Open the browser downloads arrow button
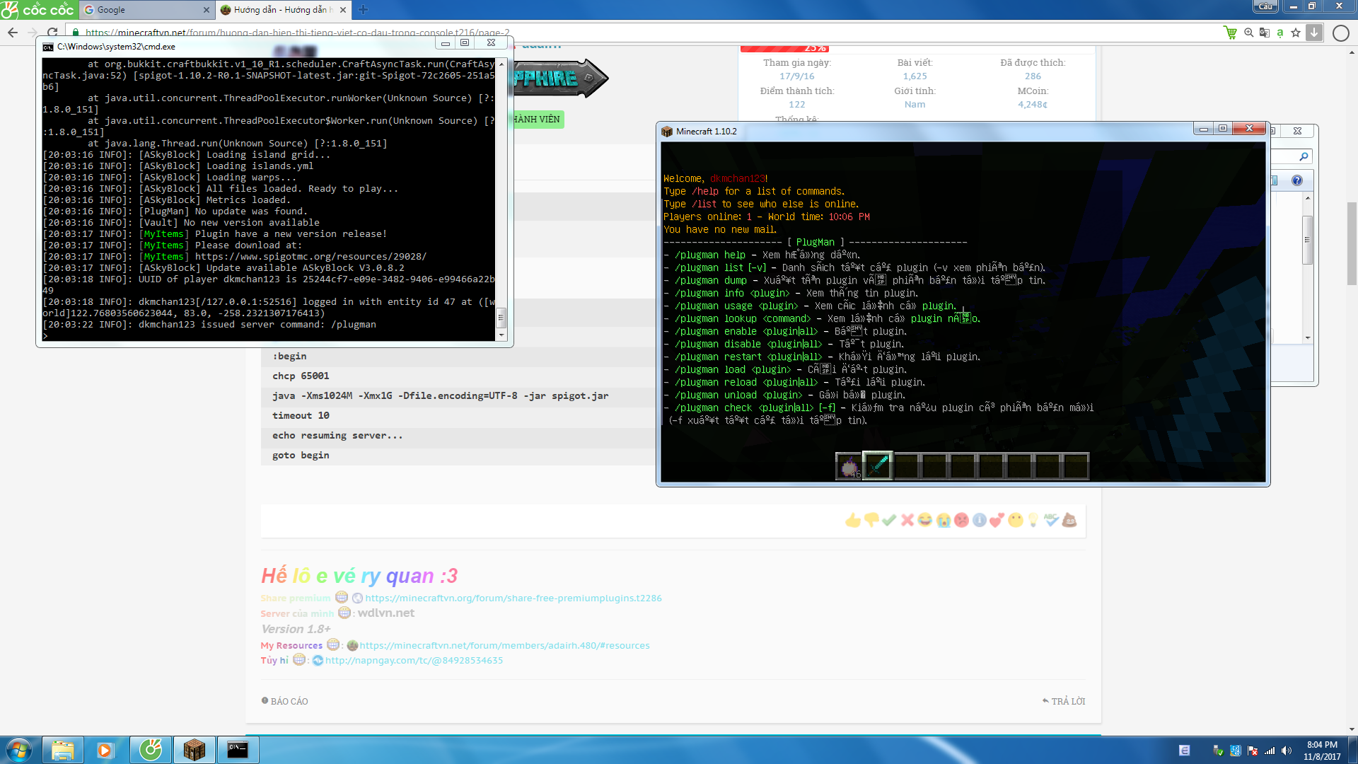The image size is (1358, 764). click(x=1313, y=33)
